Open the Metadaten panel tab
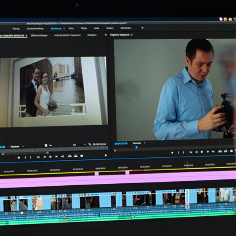Viewport: 236px width, 236px height. pos(92,35)
